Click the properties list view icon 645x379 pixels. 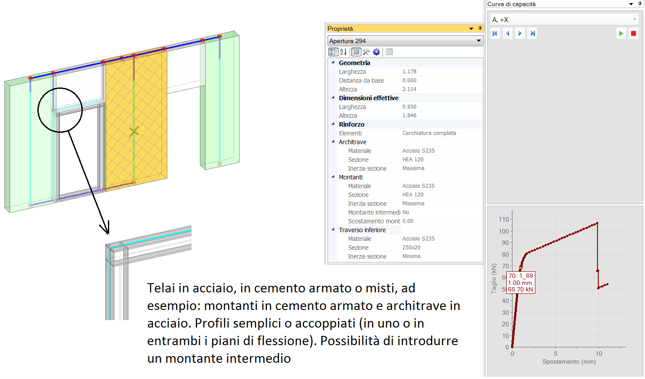tap(356, 52)
